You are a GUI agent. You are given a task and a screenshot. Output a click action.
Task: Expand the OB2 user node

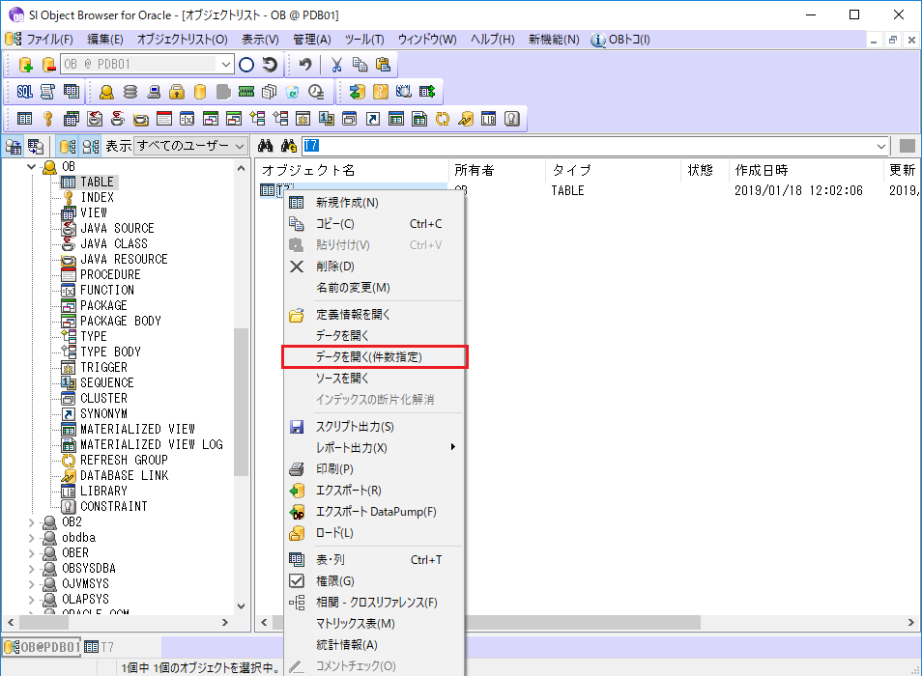click(x=33, y=522)
